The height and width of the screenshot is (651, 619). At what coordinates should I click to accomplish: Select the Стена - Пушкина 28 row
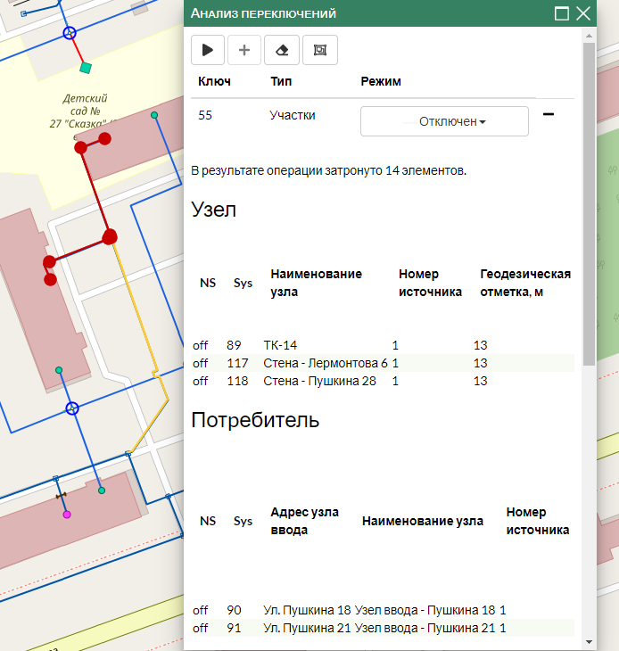coord(319,381)
